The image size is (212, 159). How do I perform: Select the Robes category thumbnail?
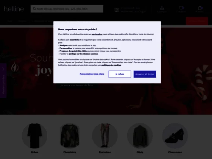[x=34, y=136]
